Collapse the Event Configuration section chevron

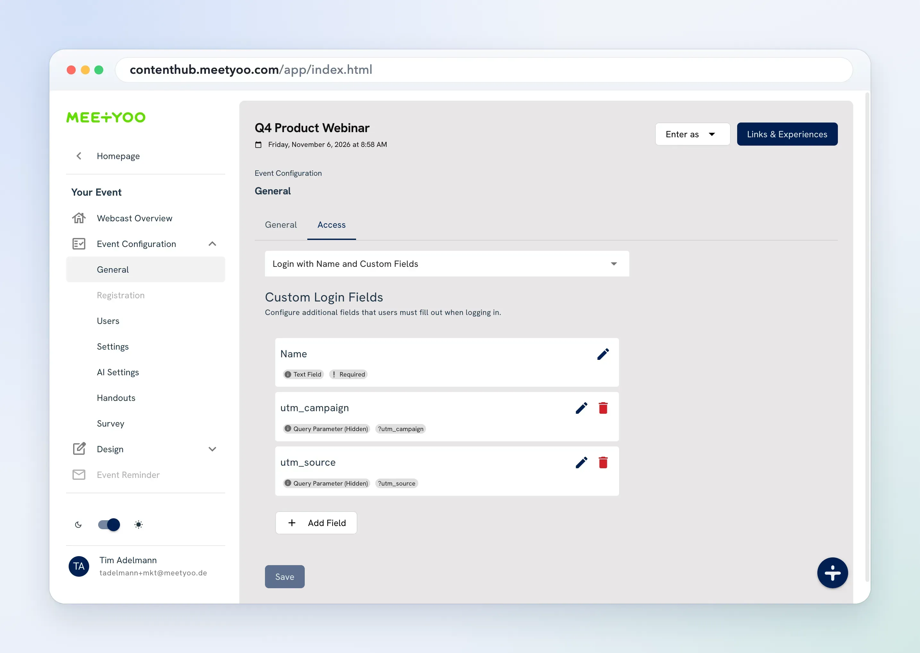pyautogui.click(x=212, y=244)
